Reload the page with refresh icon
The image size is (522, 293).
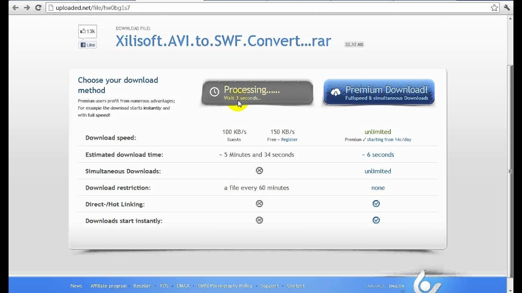coord(38,8)
